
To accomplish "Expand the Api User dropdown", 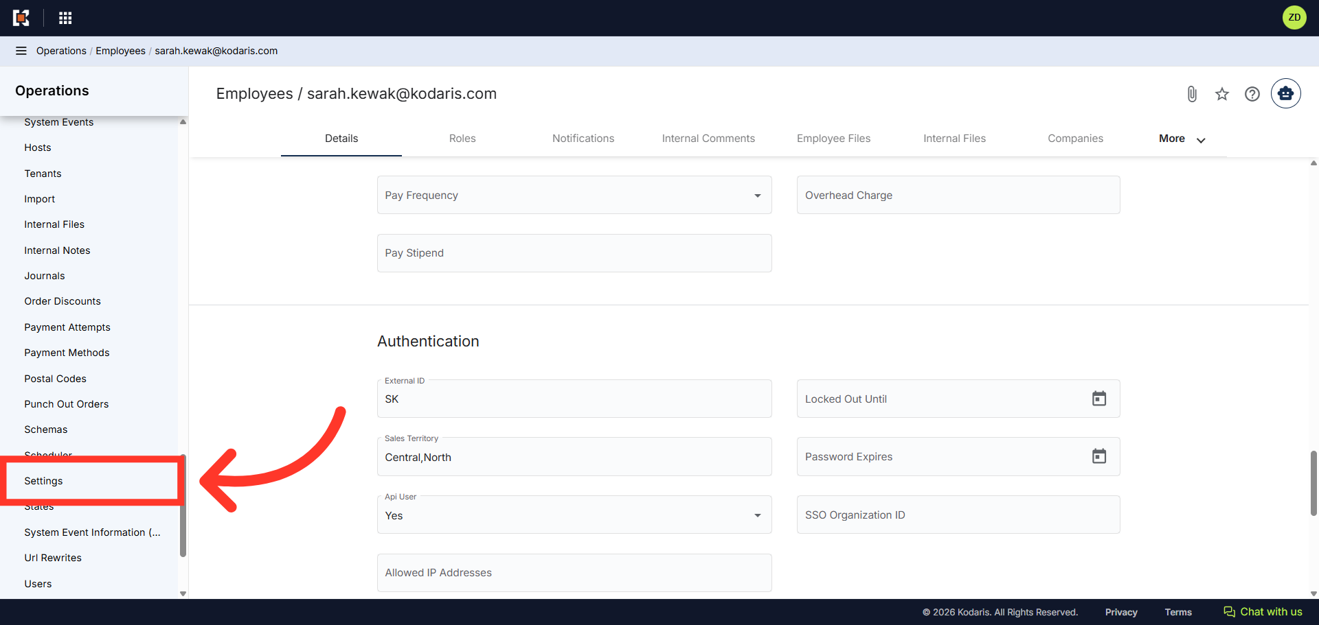I will coord(574,515).
